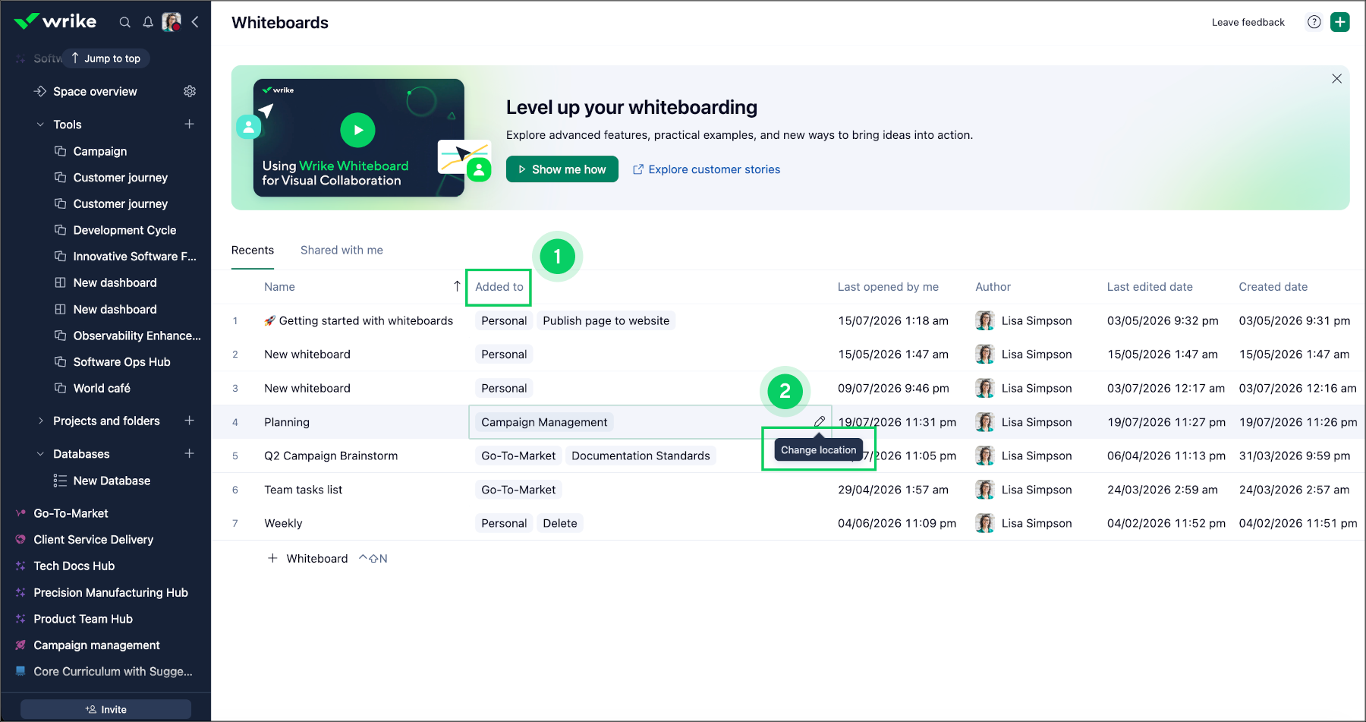Open World café tool

pyautogui.click(x=102, y=388)
